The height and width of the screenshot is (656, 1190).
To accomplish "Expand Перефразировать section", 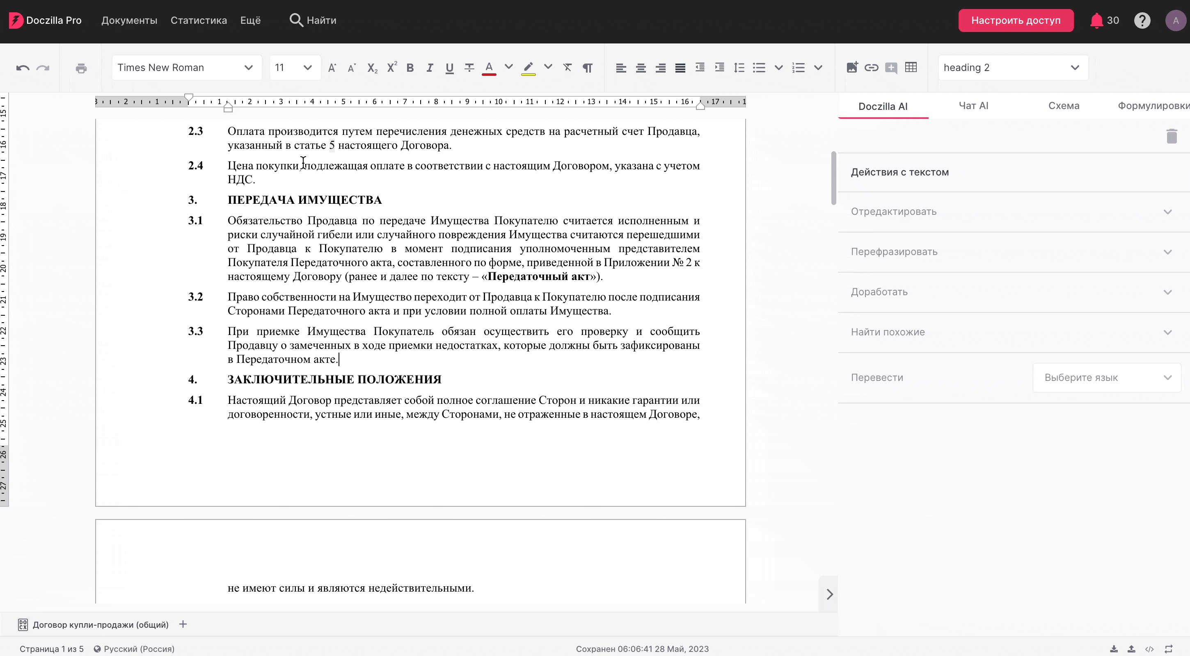I will coord(1014,252).
